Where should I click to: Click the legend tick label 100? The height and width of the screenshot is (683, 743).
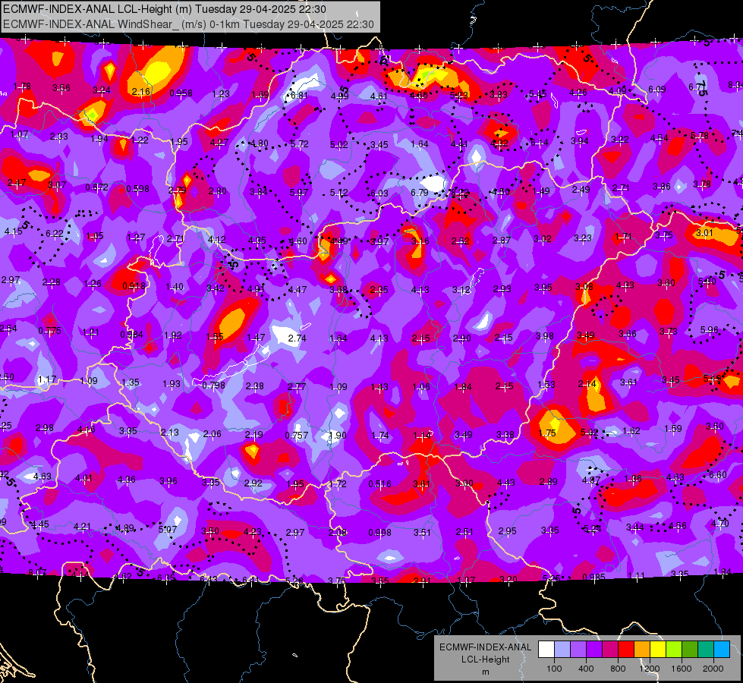click(x=554, y=669)
